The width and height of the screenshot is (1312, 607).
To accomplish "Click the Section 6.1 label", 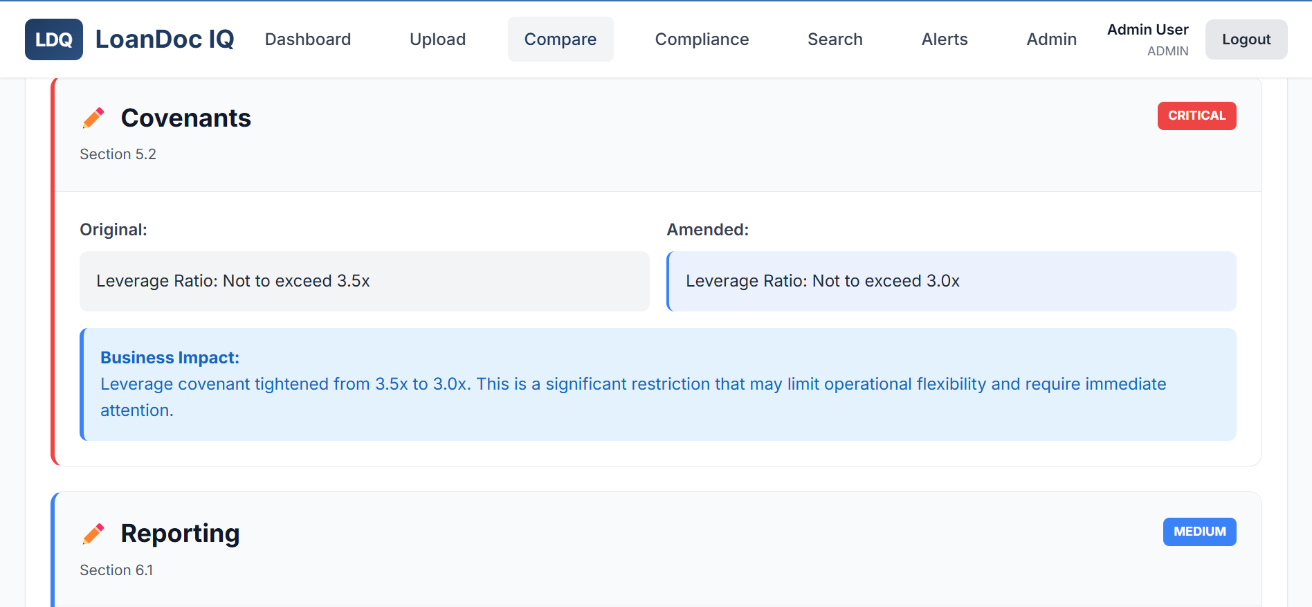I will (x=116, y=570).
